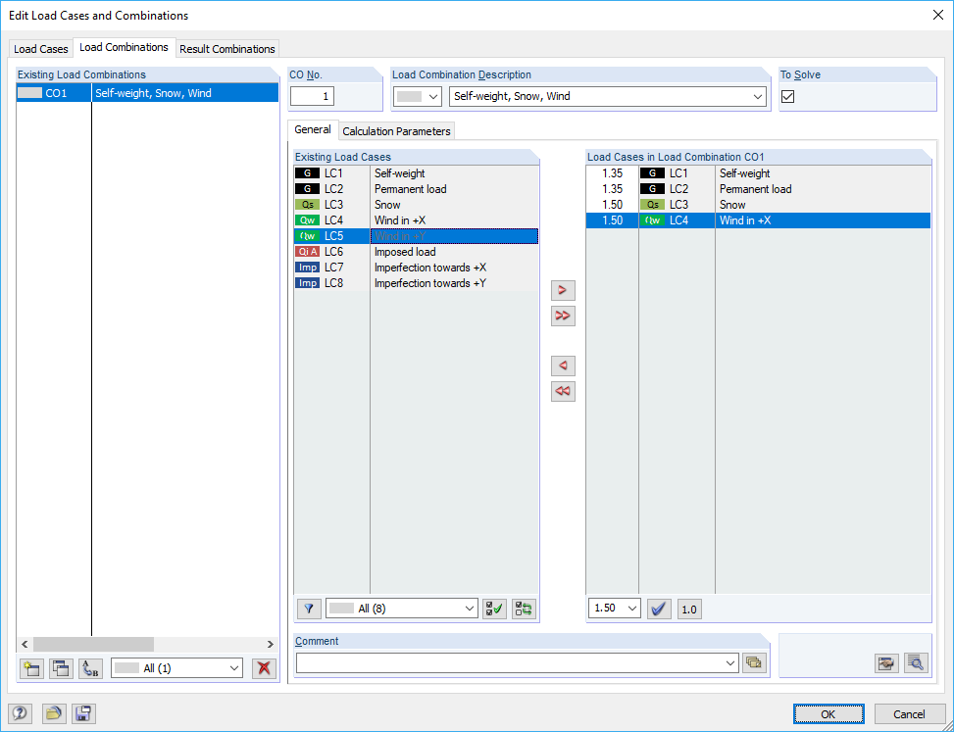This screenshot has width=954, height=732.
Task: Click the G icon of LC1 in Existing Load Cases
Action: [307, 173]
